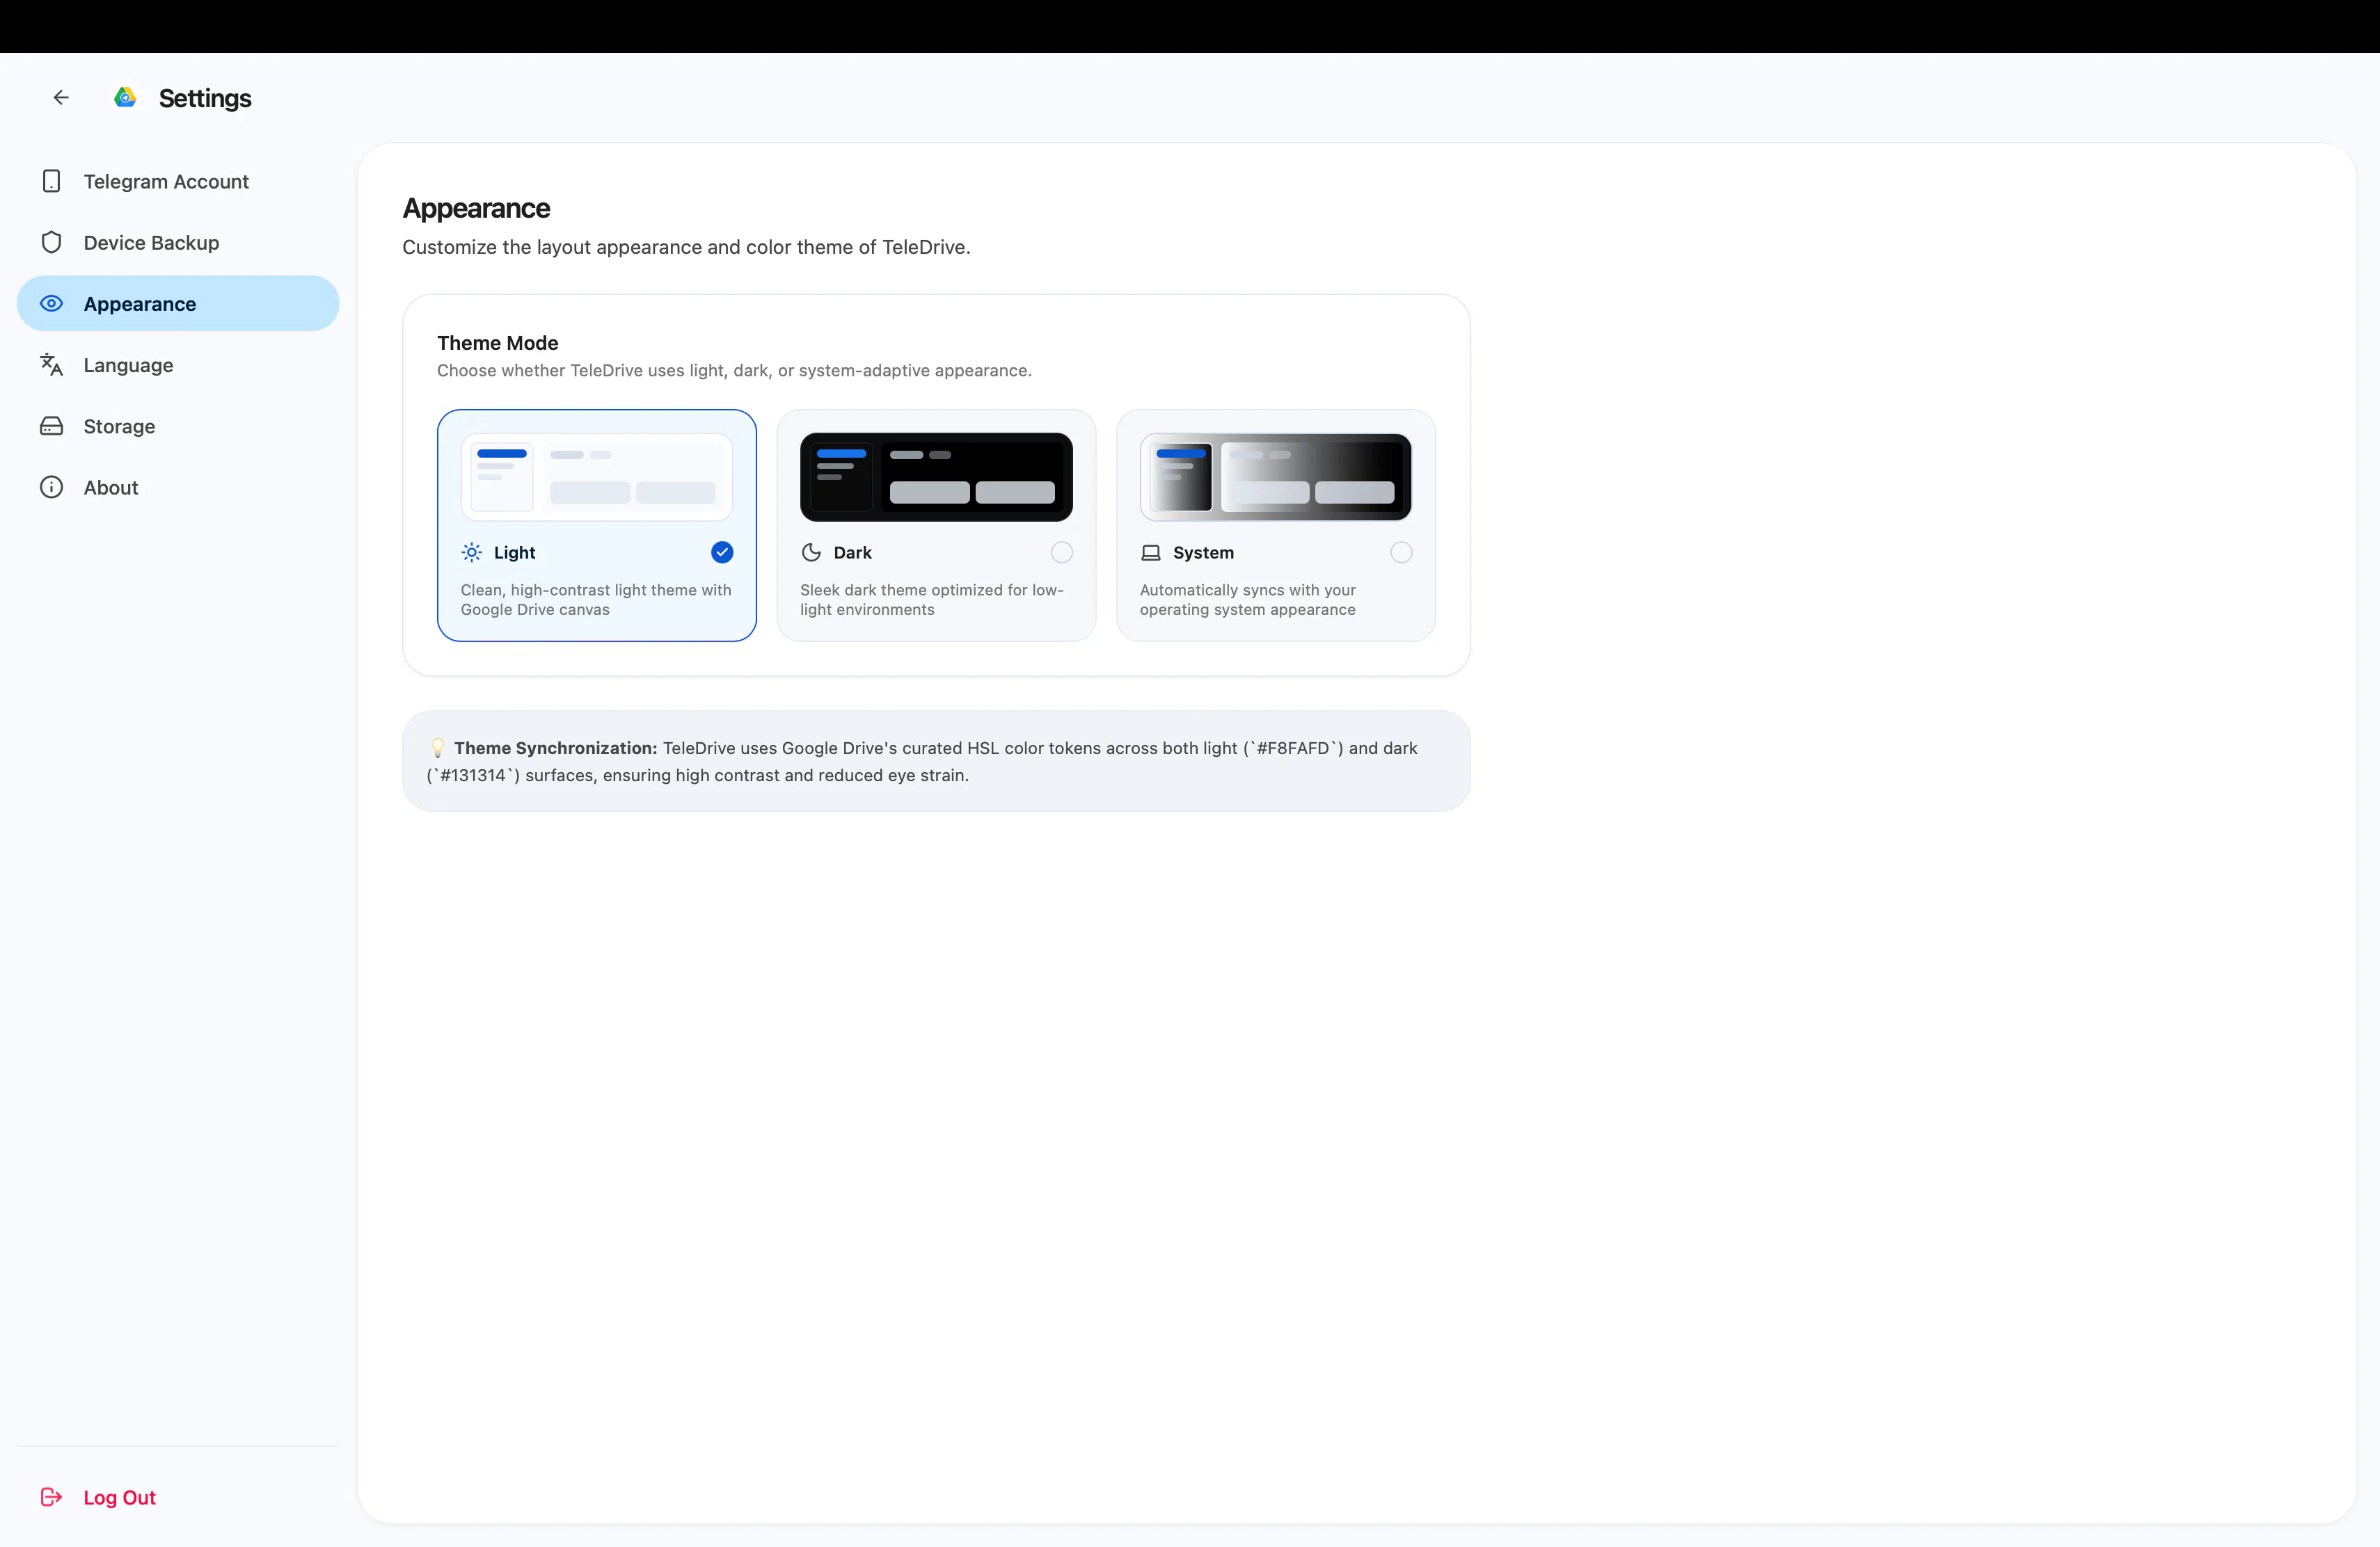Click 'Automatically syncs with your operating system' text
This screenshot has width=2380, height=1547.
pos(1248,600)
